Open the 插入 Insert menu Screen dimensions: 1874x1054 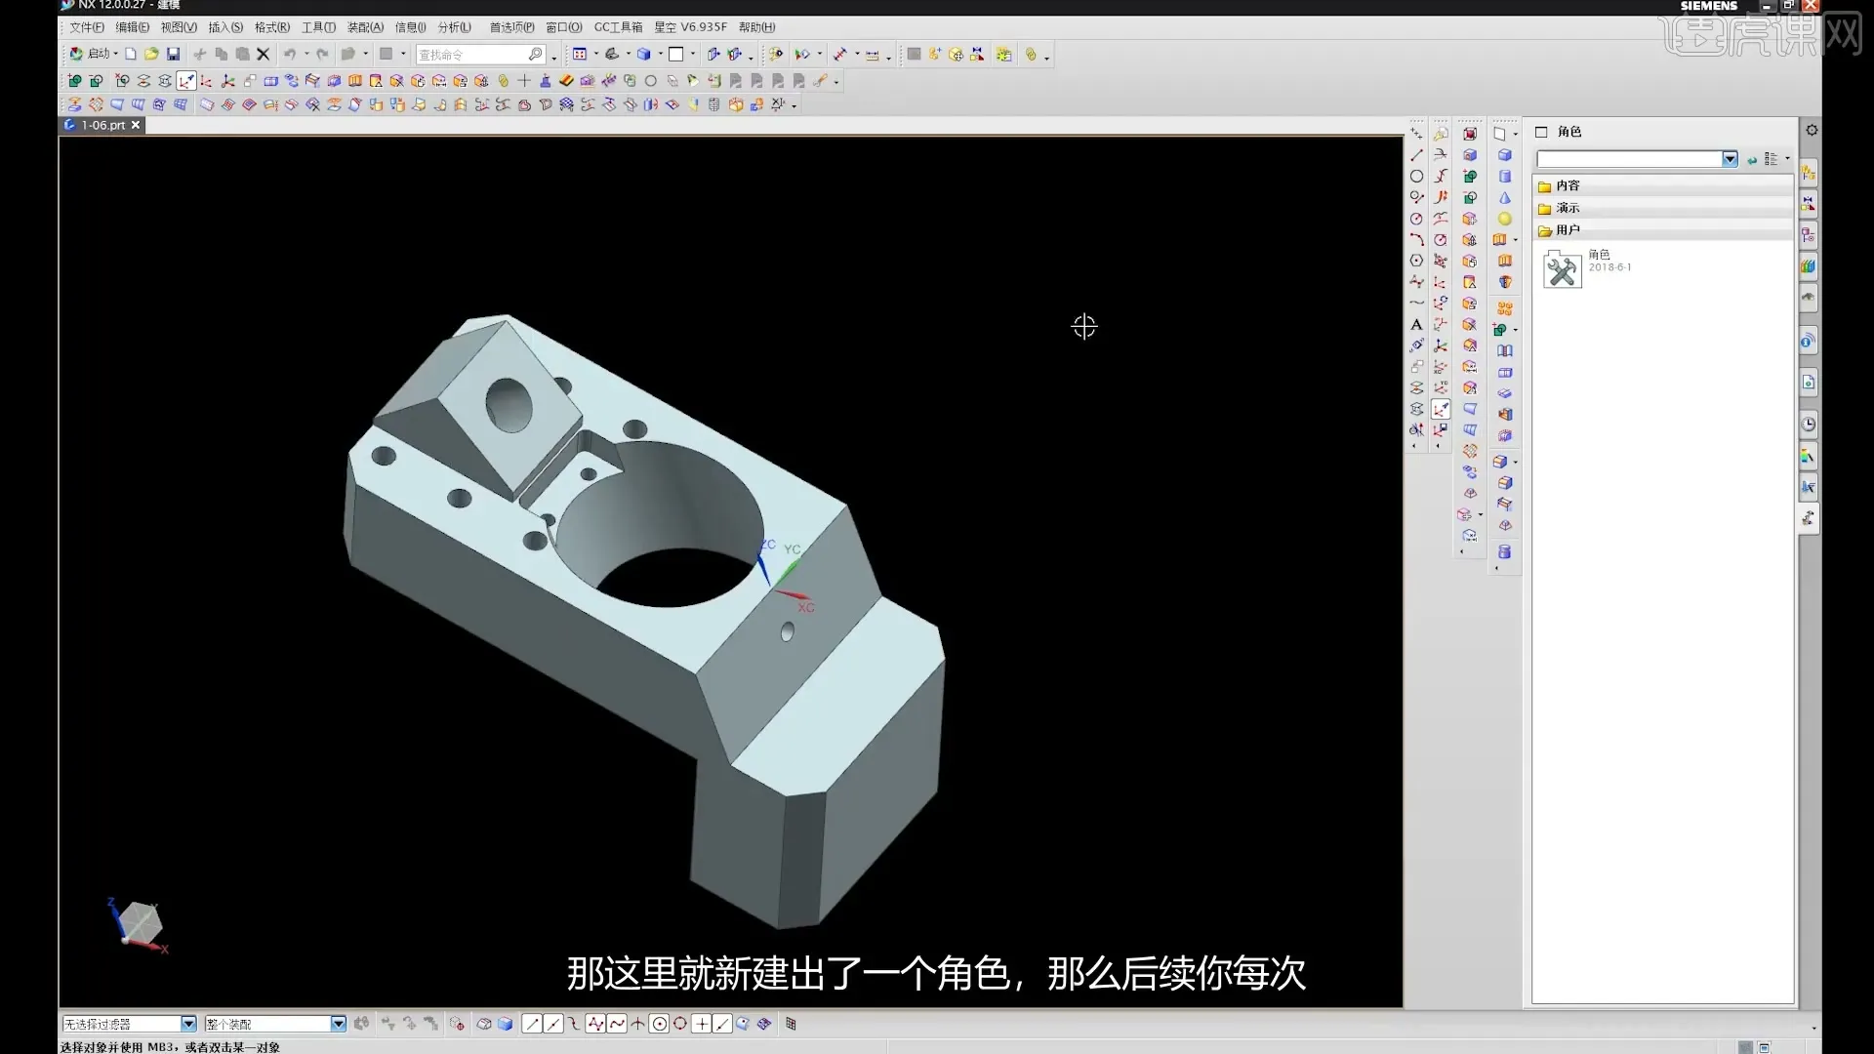(x=224, y=27)
